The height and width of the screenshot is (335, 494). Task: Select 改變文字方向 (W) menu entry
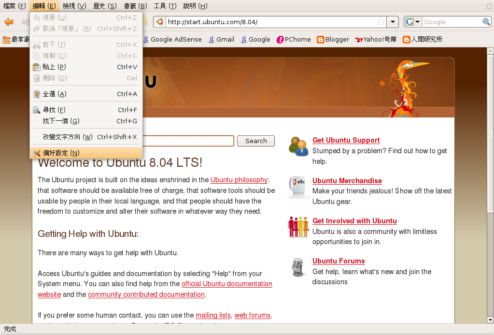[x=86, y=137]
